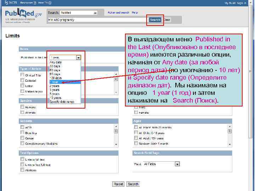The width and height of the screenshot is (255, 191).
Task: Select 180 days option
Action: [65, 78]
